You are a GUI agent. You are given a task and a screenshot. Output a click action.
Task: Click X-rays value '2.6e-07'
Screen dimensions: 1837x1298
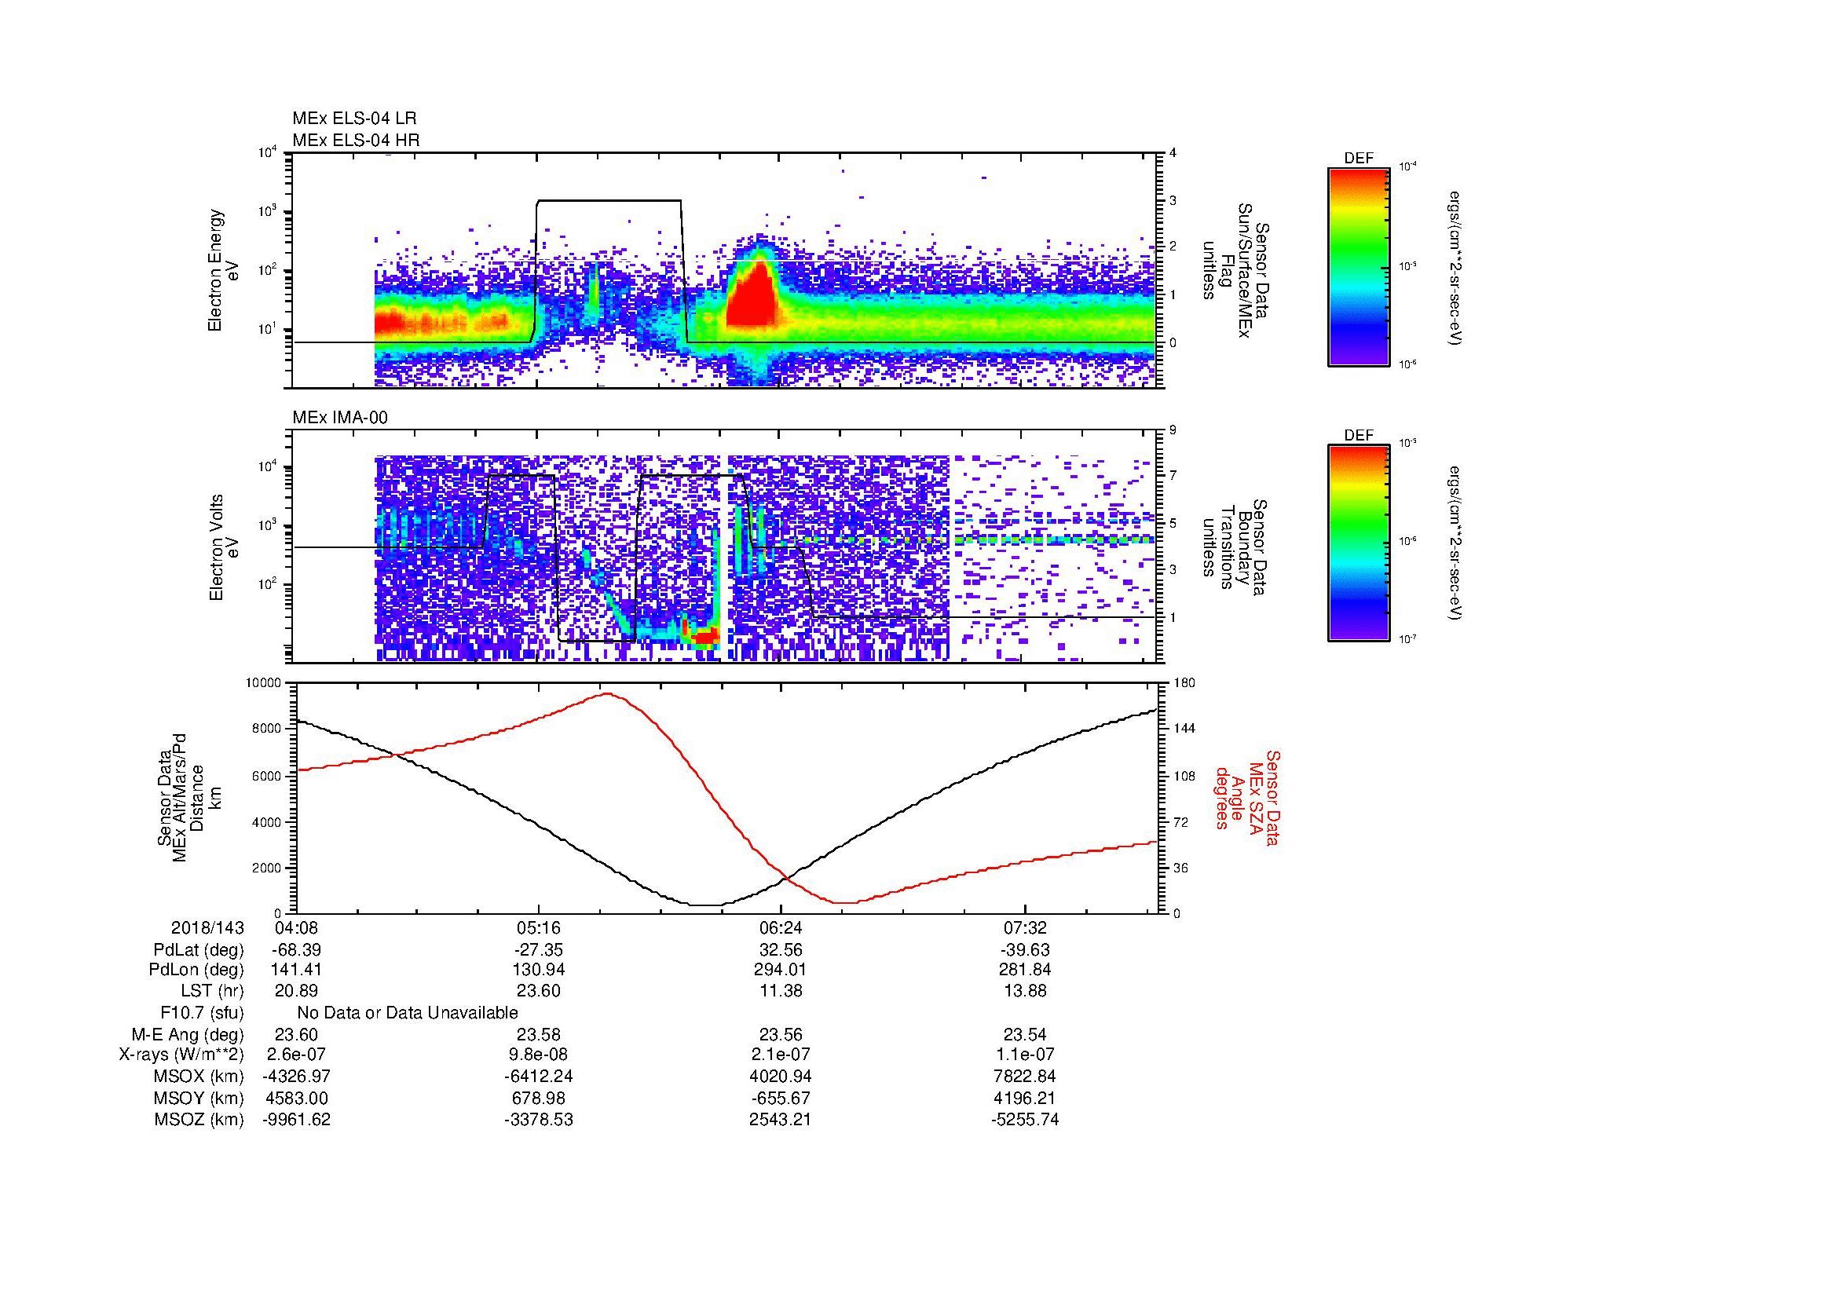coord(297,1055)
